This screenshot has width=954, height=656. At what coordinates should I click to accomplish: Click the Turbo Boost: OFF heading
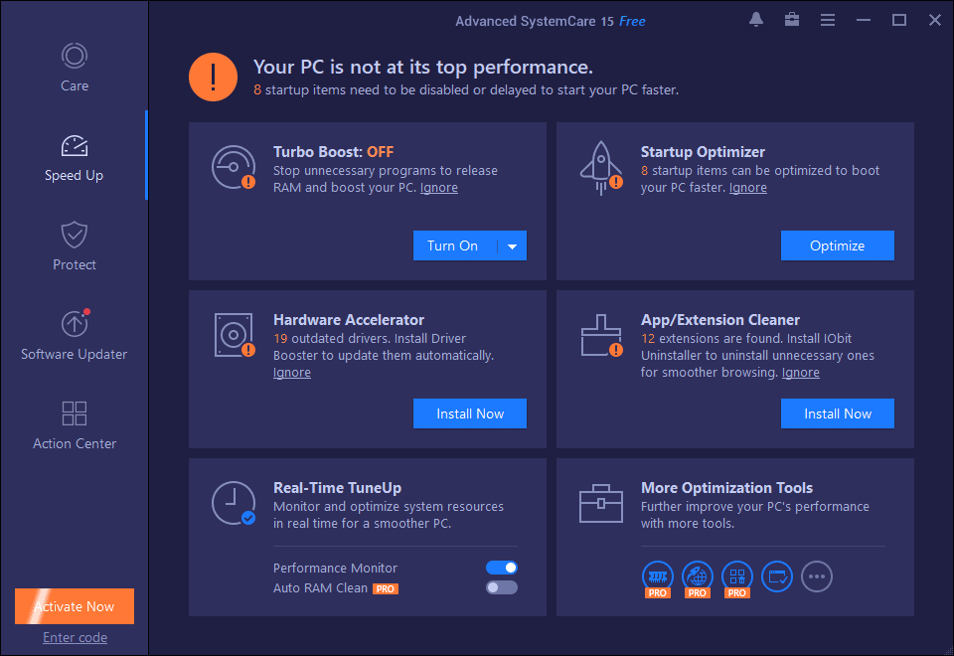pos(334,151)
